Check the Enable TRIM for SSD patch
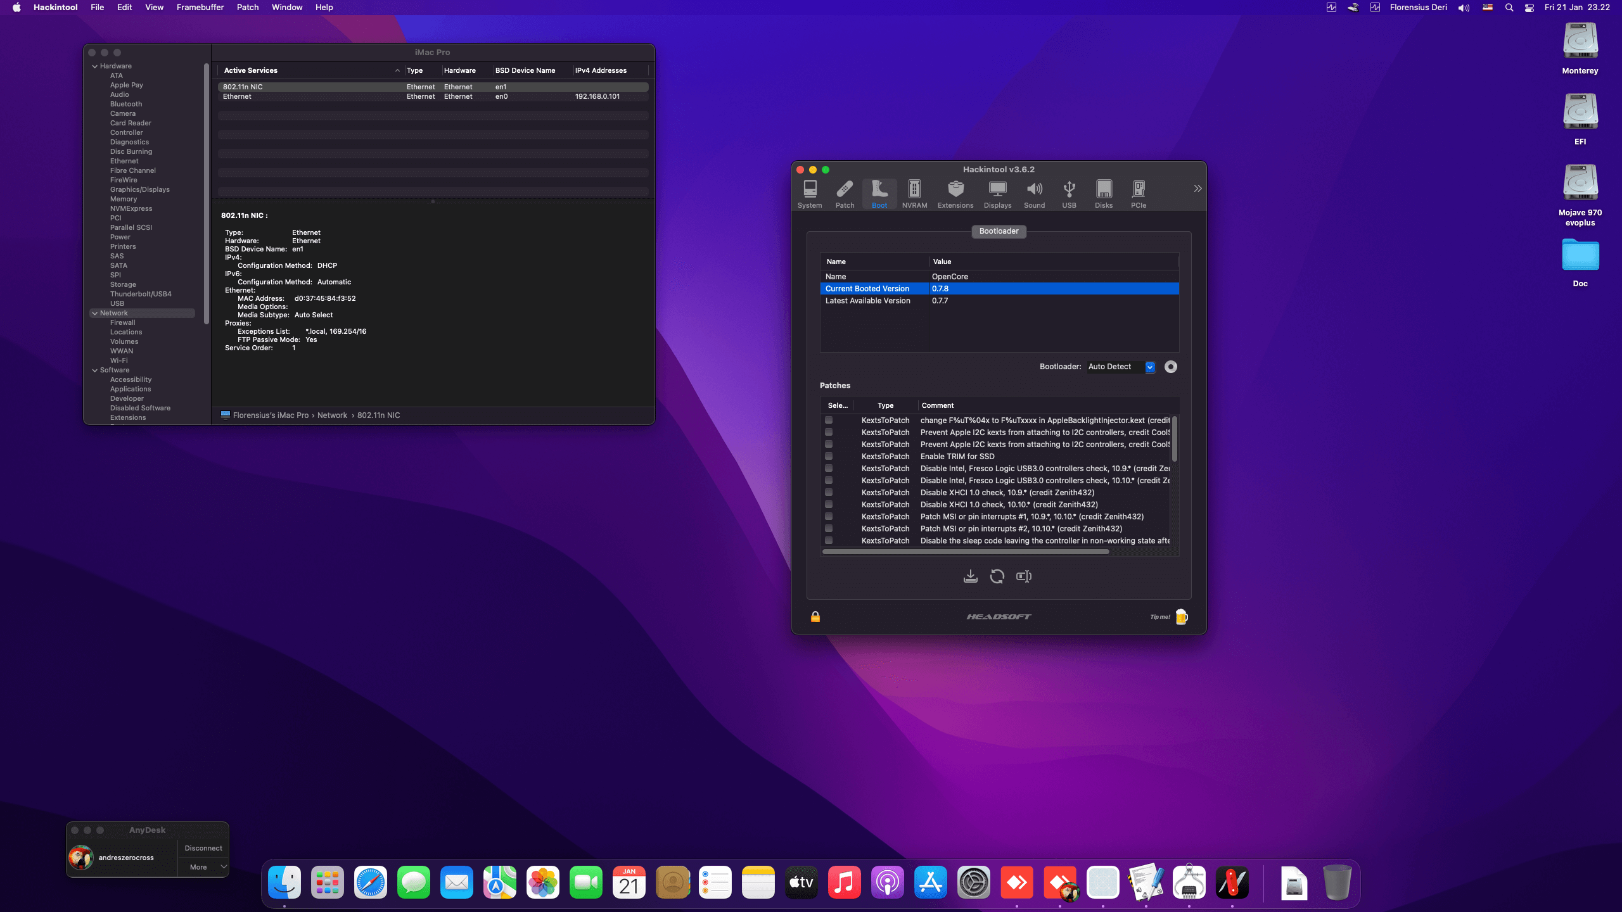 tap(828, 457)
